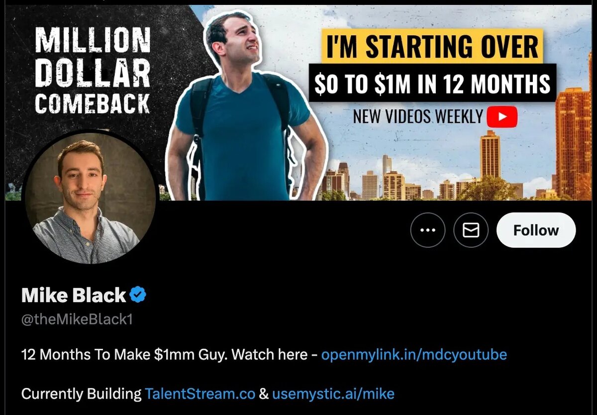Click the envelope message icon
This screenshot has width=597, height=415.
coord(471,230)
